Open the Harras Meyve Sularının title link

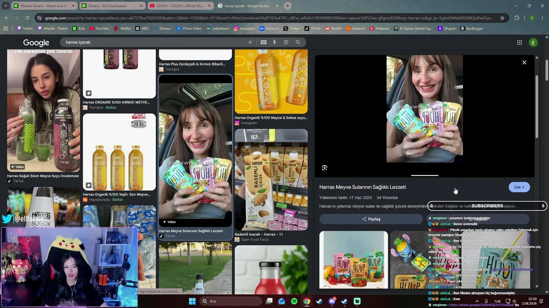[x=362, y=187]
